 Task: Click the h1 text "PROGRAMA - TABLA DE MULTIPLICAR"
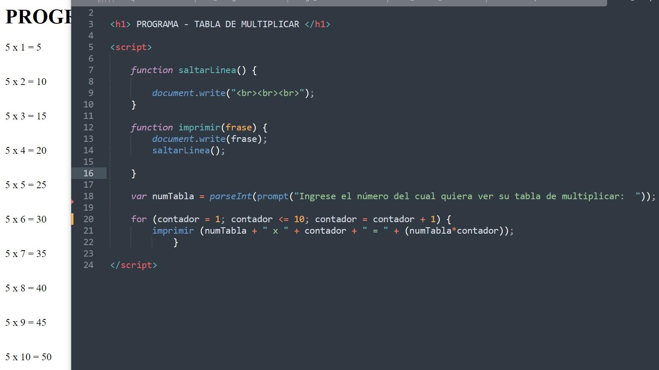(217, 24)
